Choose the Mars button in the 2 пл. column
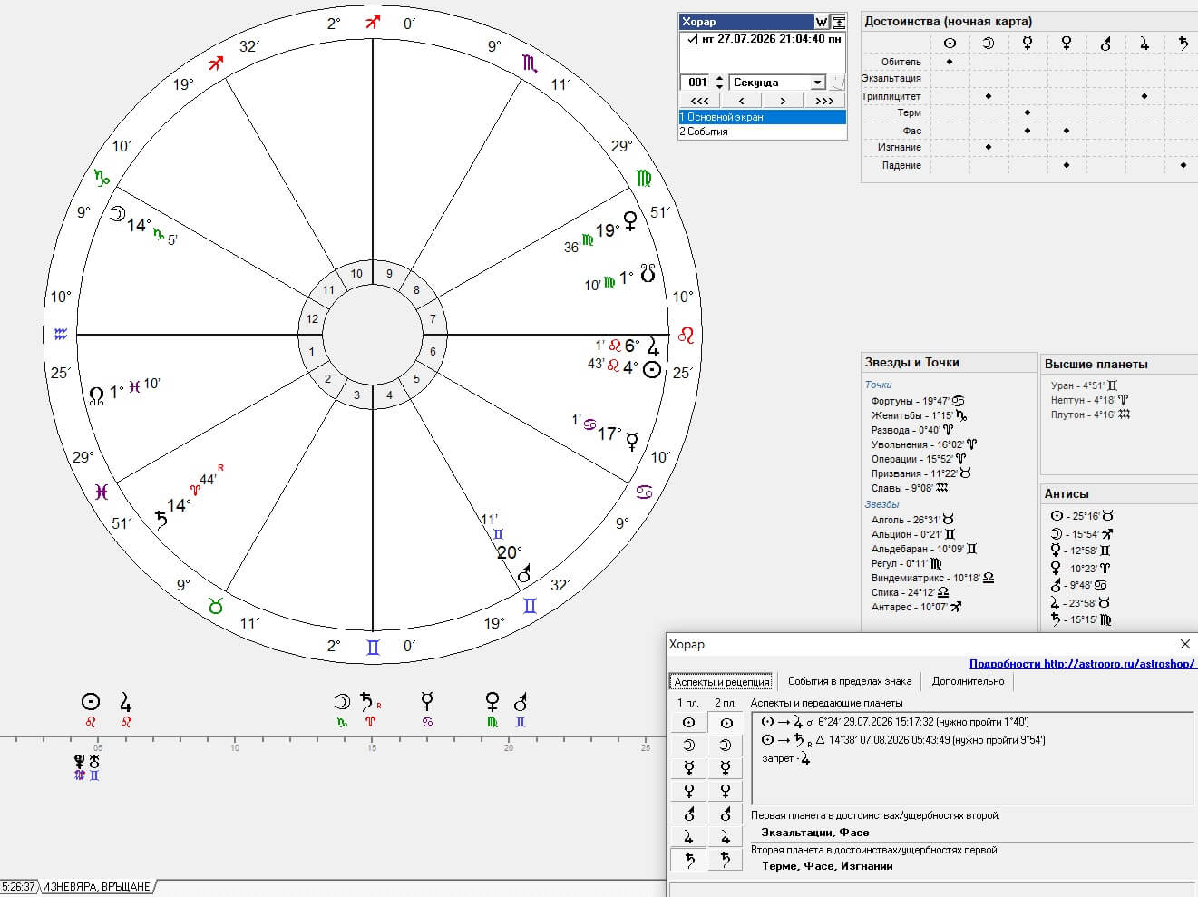This screenshot has height=897, width=1198. point(726,814)
